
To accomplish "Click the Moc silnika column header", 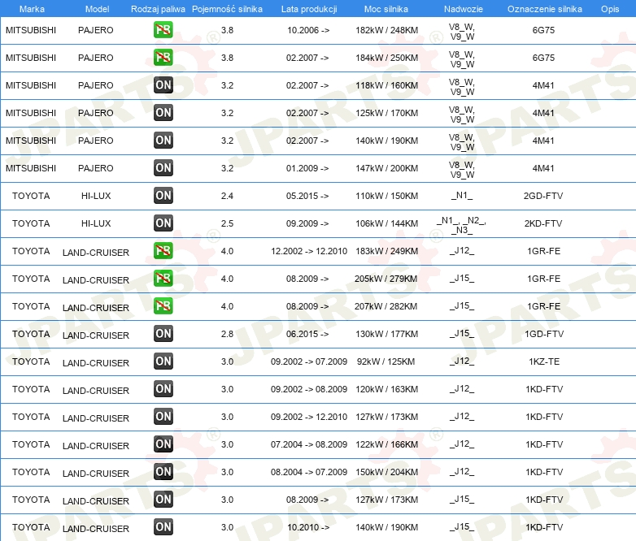I will (386, 9).
